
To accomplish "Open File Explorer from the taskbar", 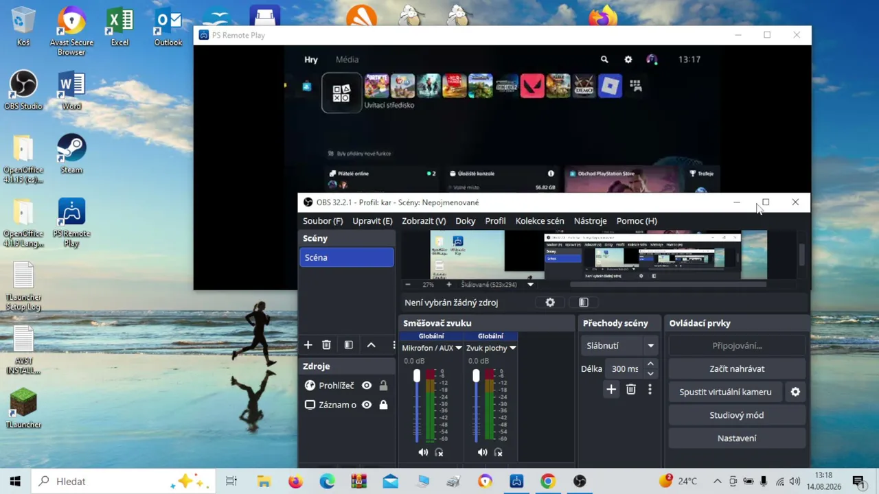I will tap(264, 482).
